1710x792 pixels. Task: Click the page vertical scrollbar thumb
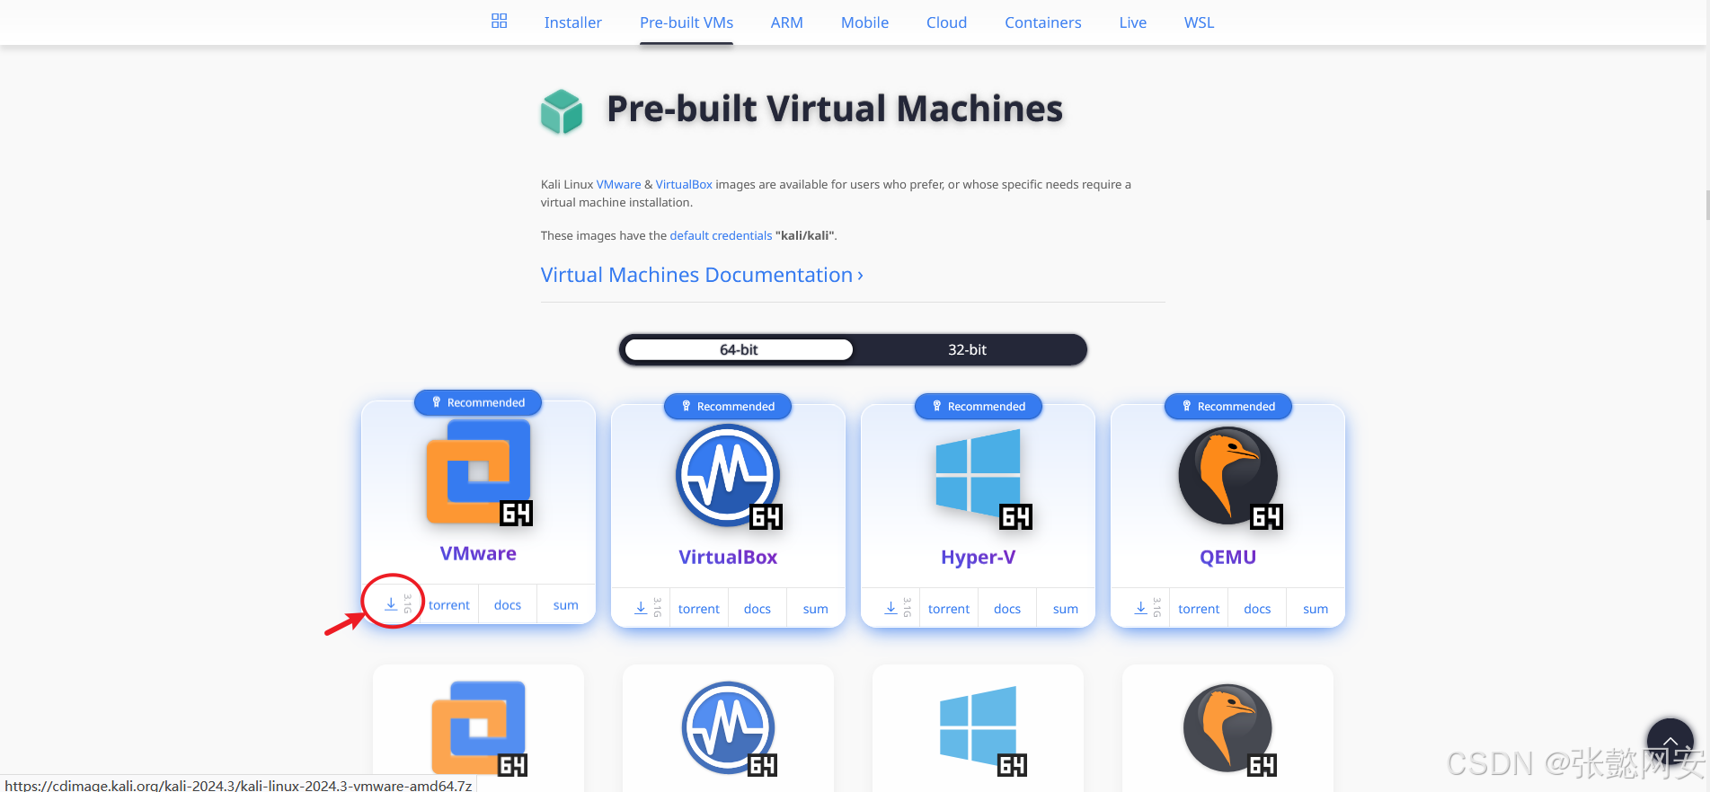1706,205
